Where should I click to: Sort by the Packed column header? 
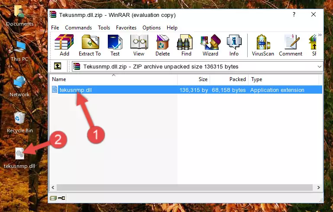point(229,79)
